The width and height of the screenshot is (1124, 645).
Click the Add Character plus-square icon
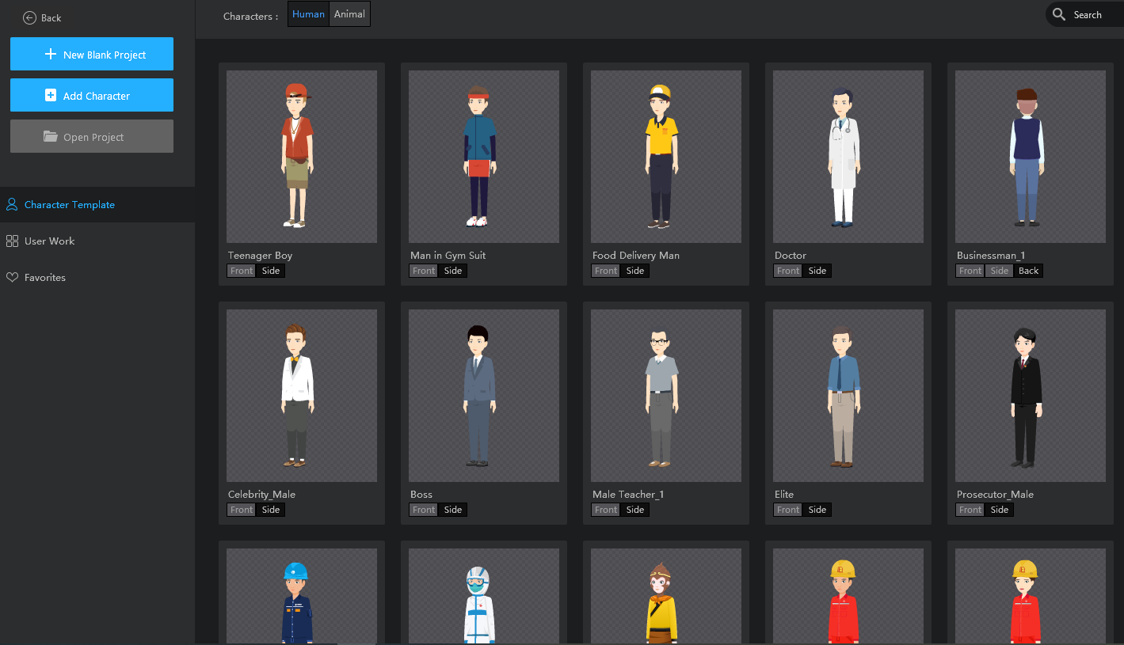click(x=51, y=96)
